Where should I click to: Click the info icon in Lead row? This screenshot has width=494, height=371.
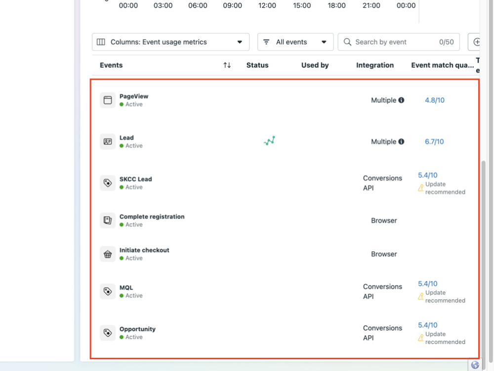click(401, 141)
